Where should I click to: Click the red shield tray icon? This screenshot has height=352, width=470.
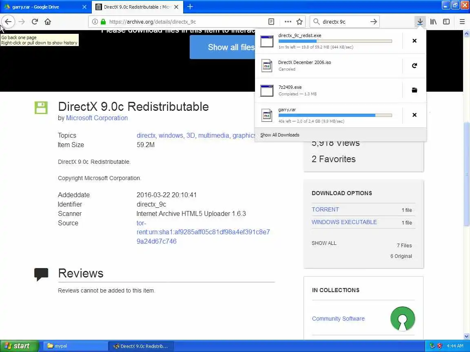(439, 346)
